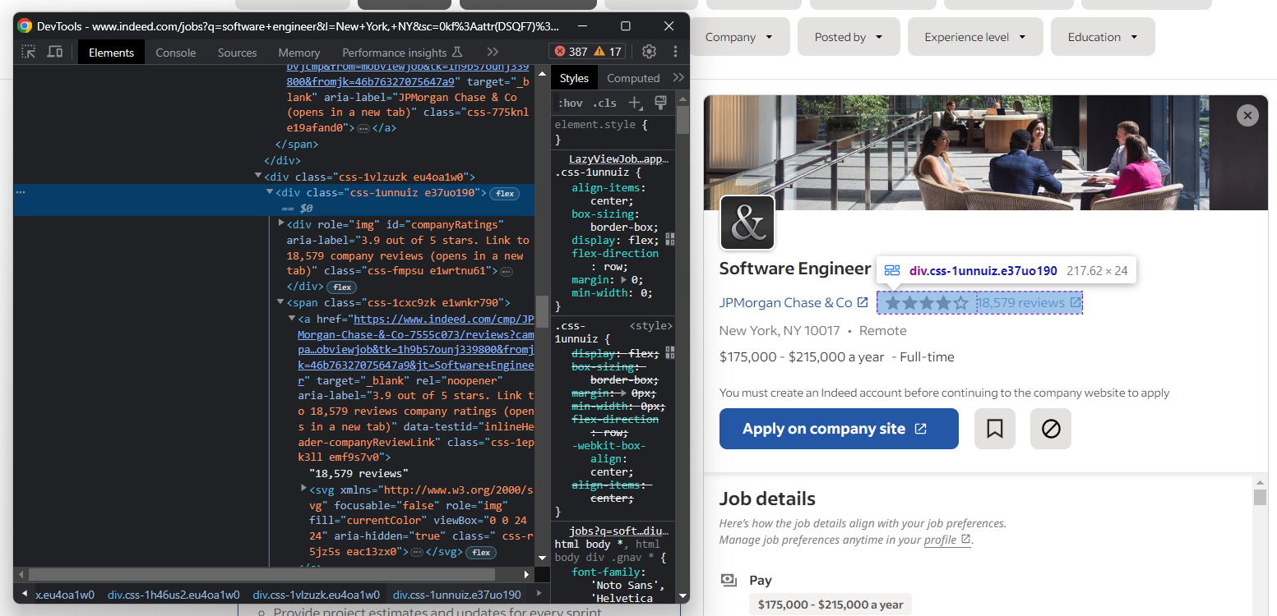
Task: Toggle the device toolbar icon
Action: [55, 52]
